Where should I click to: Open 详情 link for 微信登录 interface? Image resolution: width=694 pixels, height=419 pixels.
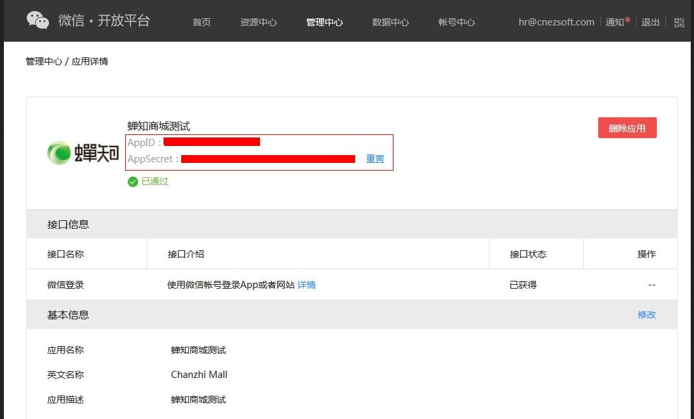tap(306, 285)
